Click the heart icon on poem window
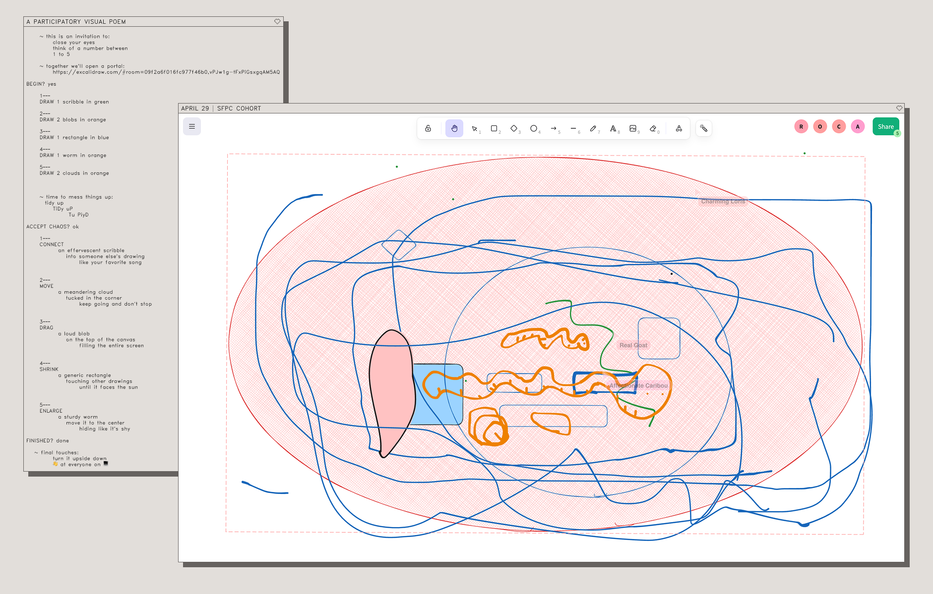The height and width of the screenshot is (594, 933). [277, 21]
